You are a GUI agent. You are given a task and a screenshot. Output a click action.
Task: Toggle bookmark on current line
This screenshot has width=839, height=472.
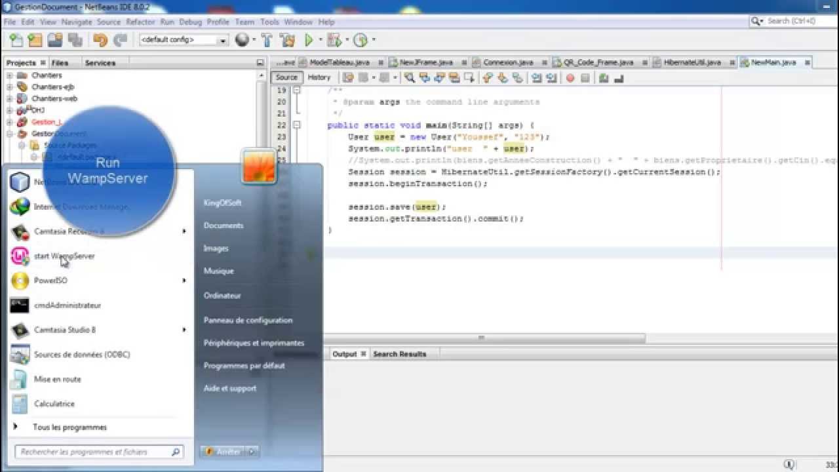coord(518,78)
